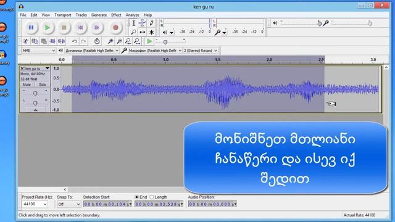The image size is (395, 222).
Task: Click the Paste icon in edit toolbar
Action: coord(44,41)
